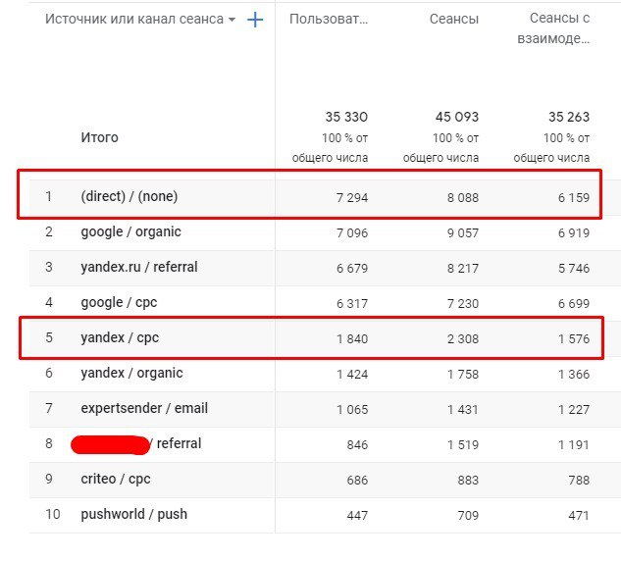Click users value 846
Image resolution: width=621 pixels, height=561 pixels.
tap(357, 445)
